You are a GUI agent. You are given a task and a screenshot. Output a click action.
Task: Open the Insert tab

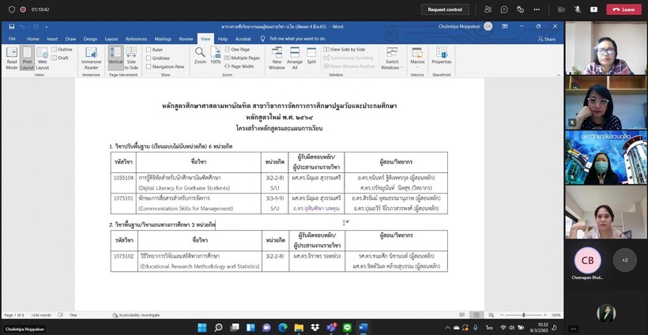pos(52,39)
